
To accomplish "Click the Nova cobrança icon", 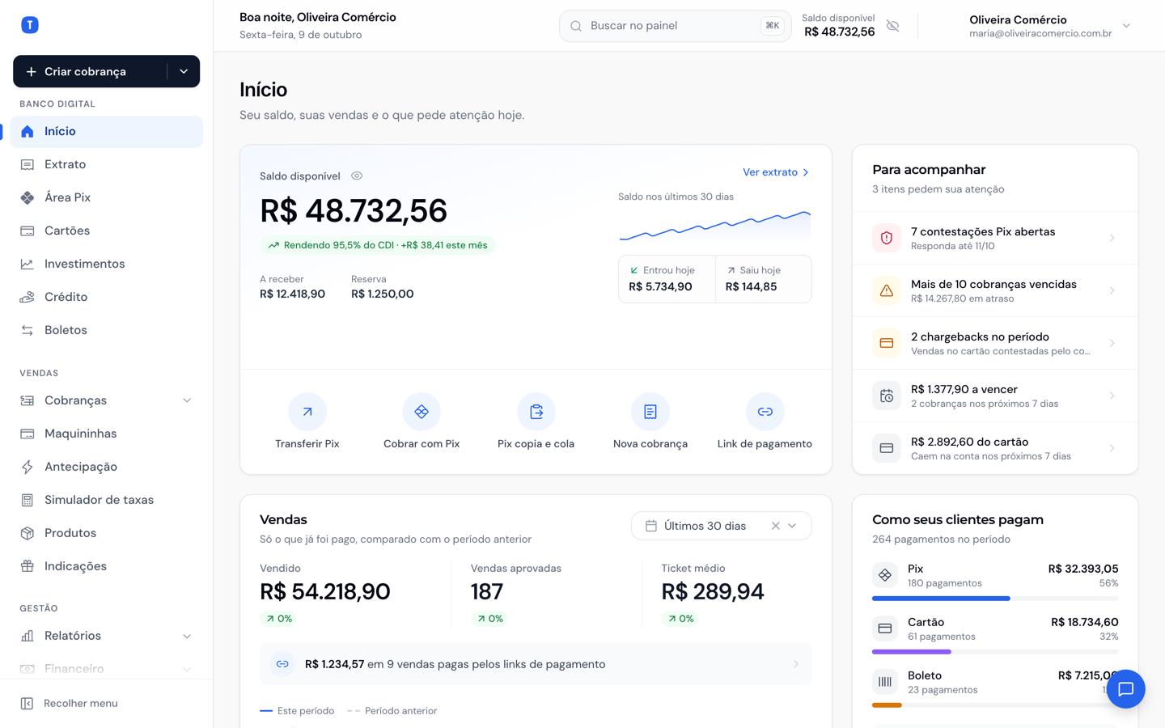I will (x=650, y=412).
